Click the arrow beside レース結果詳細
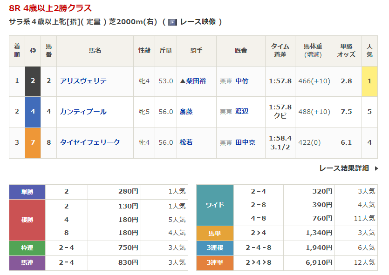This screenshot has height=275, width=389. [x=376, y=168]
